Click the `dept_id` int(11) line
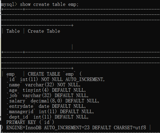This screenshot has height=133, width=160. (48, 117)
